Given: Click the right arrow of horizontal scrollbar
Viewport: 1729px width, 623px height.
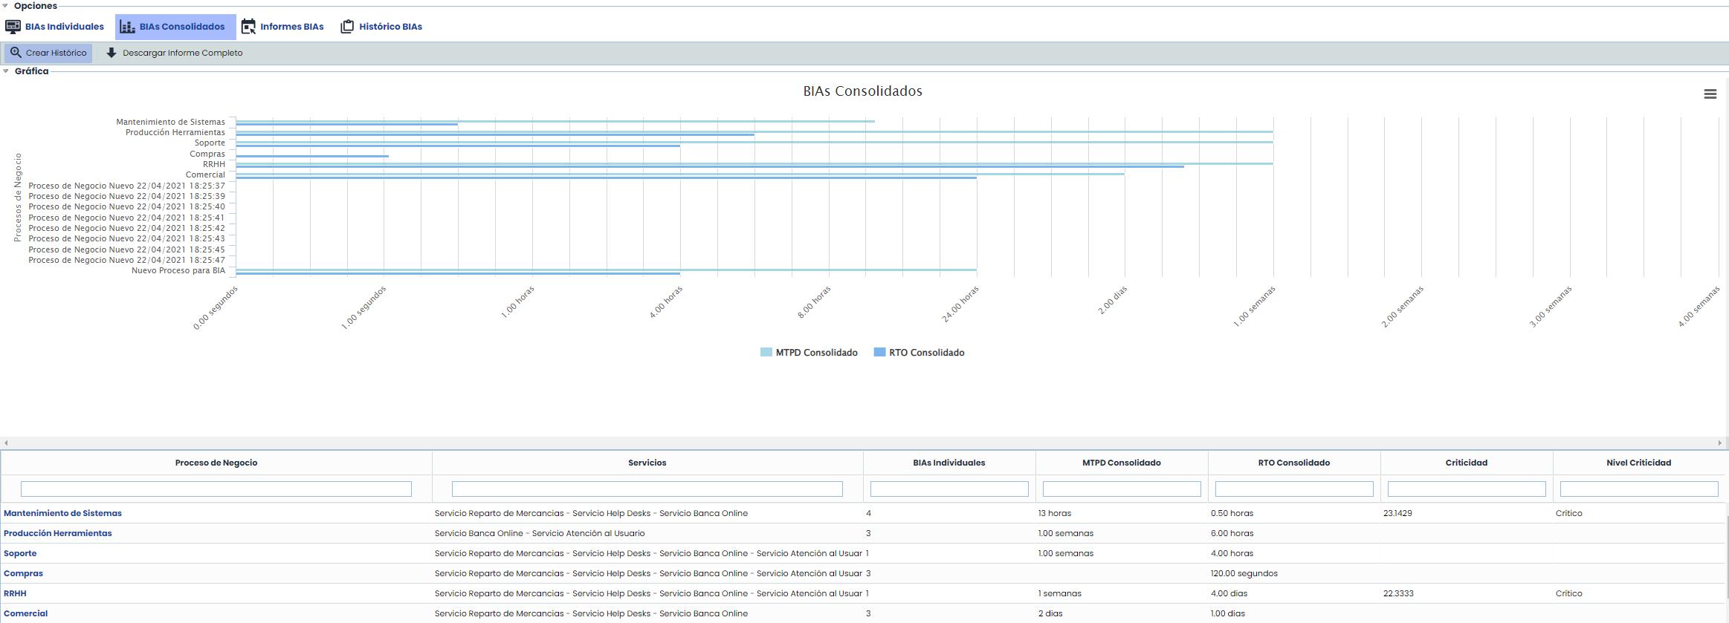Looking at the screenshot, I should tap(1719, 443).
